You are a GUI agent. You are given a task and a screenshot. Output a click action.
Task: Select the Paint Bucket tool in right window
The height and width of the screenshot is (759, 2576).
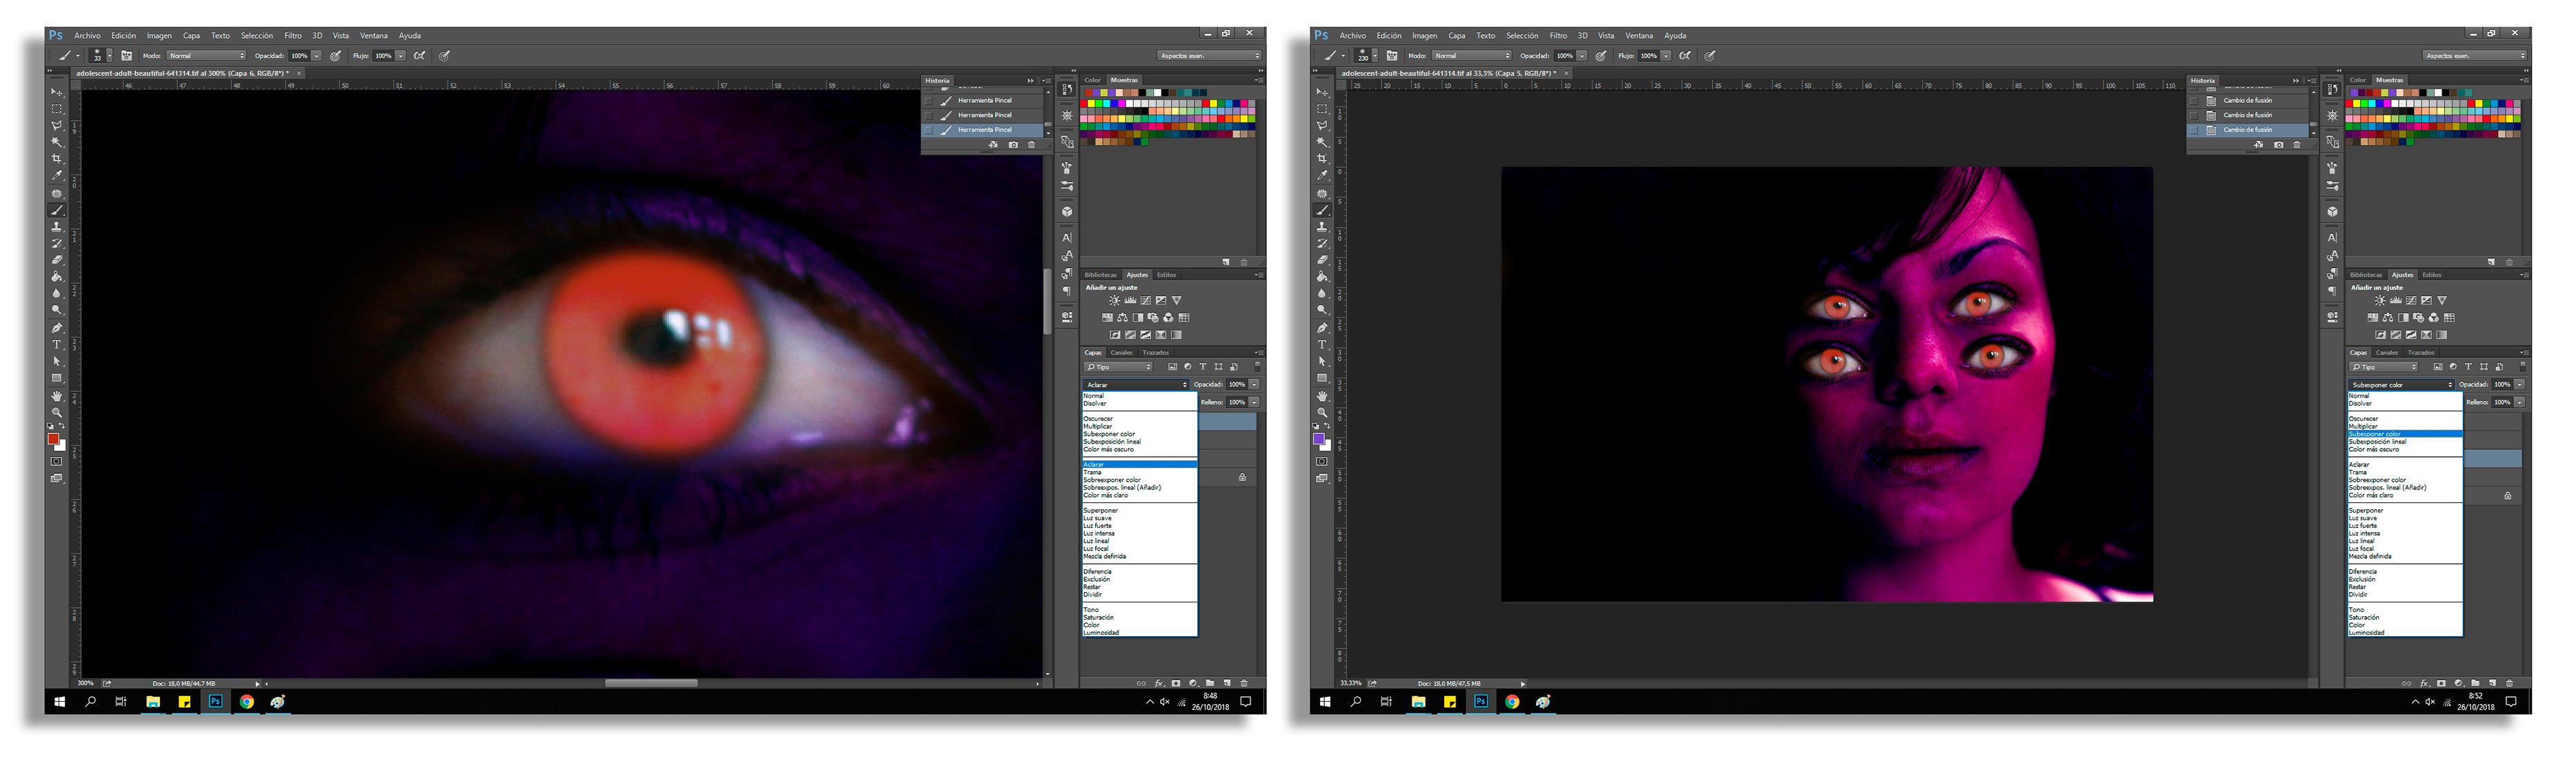[x=1323, y=276]
